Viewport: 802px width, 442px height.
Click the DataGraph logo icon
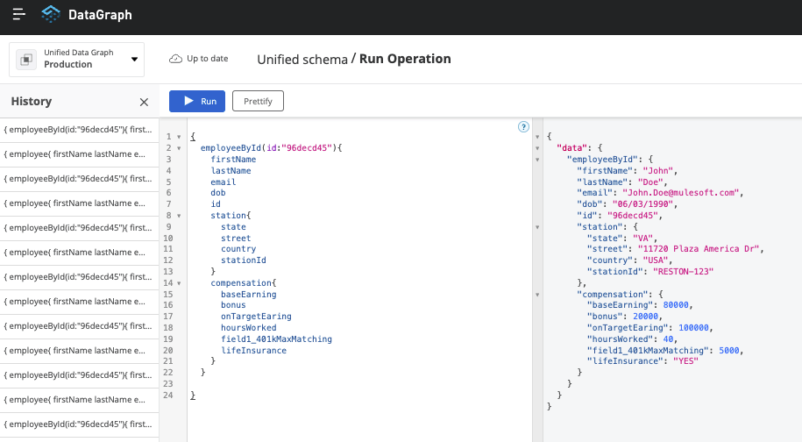pos(51,14)
